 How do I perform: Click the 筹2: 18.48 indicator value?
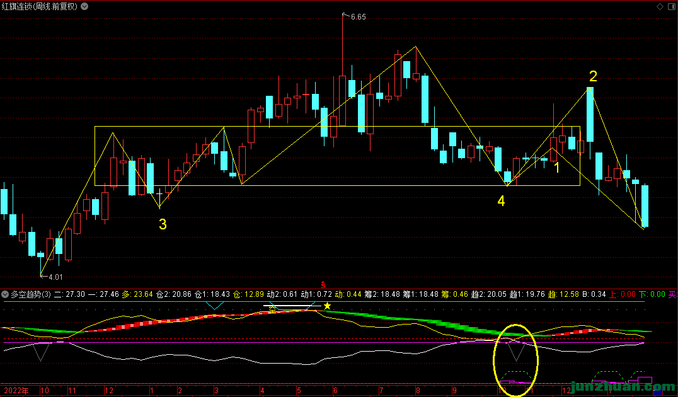tap(382, 294)
